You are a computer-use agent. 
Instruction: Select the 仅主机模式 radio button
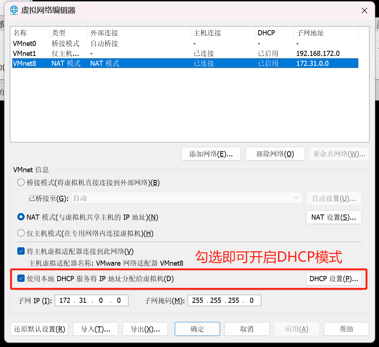coord(21,233)
